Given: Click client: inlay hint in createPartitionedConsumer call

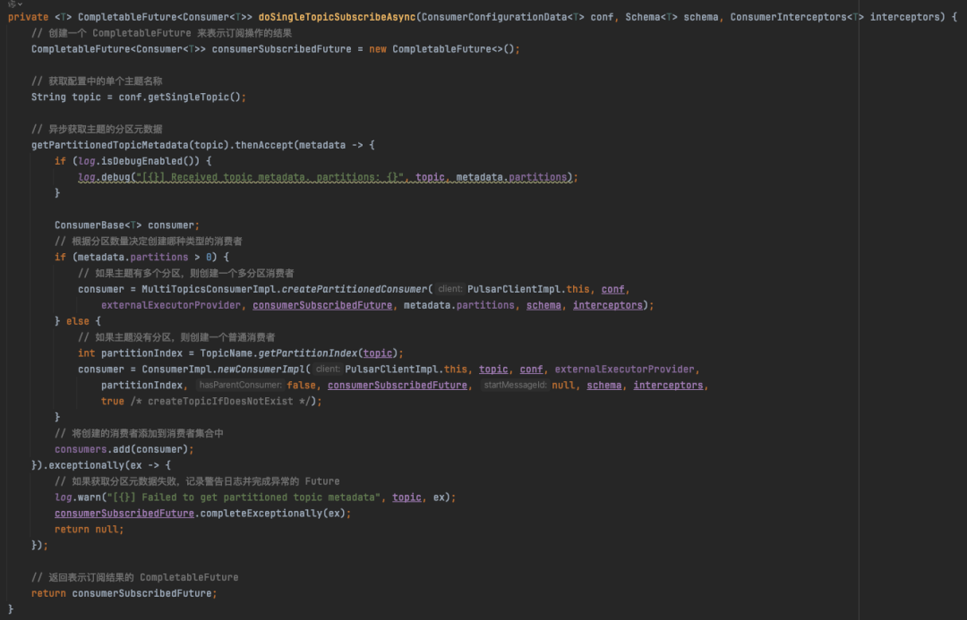Looking at the screenshot, I should [x=449, y=289].
